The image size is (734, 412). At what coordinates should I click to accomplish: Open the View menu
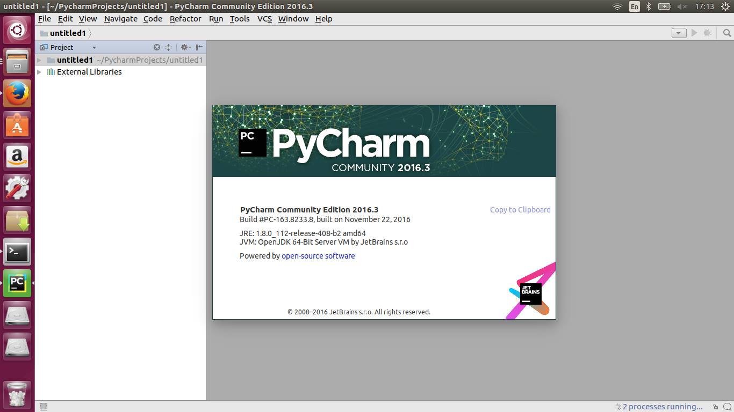tap(88, 19)
